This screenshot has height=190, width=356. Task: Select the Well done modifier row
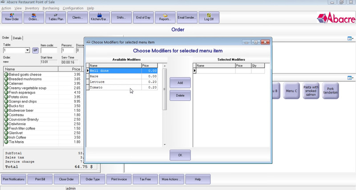click(123, 71)
